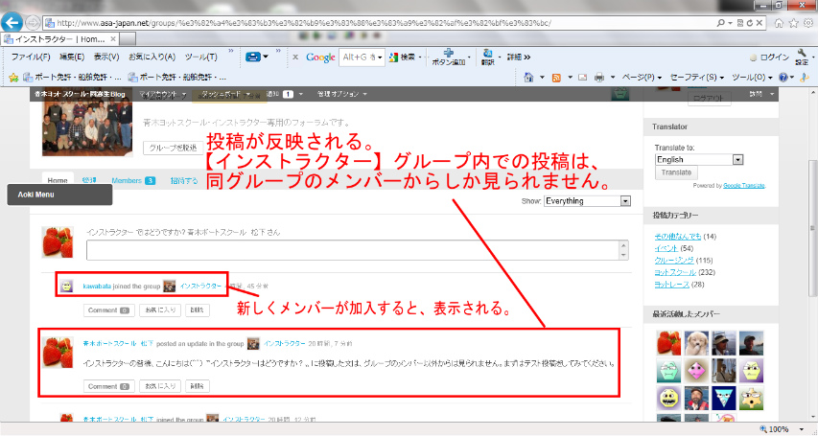The image size is (818, 436).
Task: Open the ファイル(F) menu
Action: pos(31,57)
